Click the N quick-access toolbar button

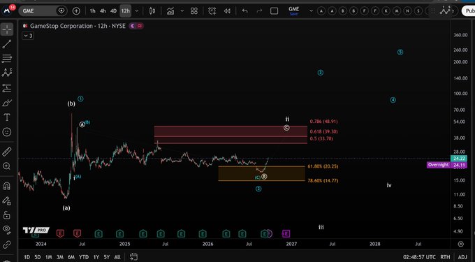[407, 11]
